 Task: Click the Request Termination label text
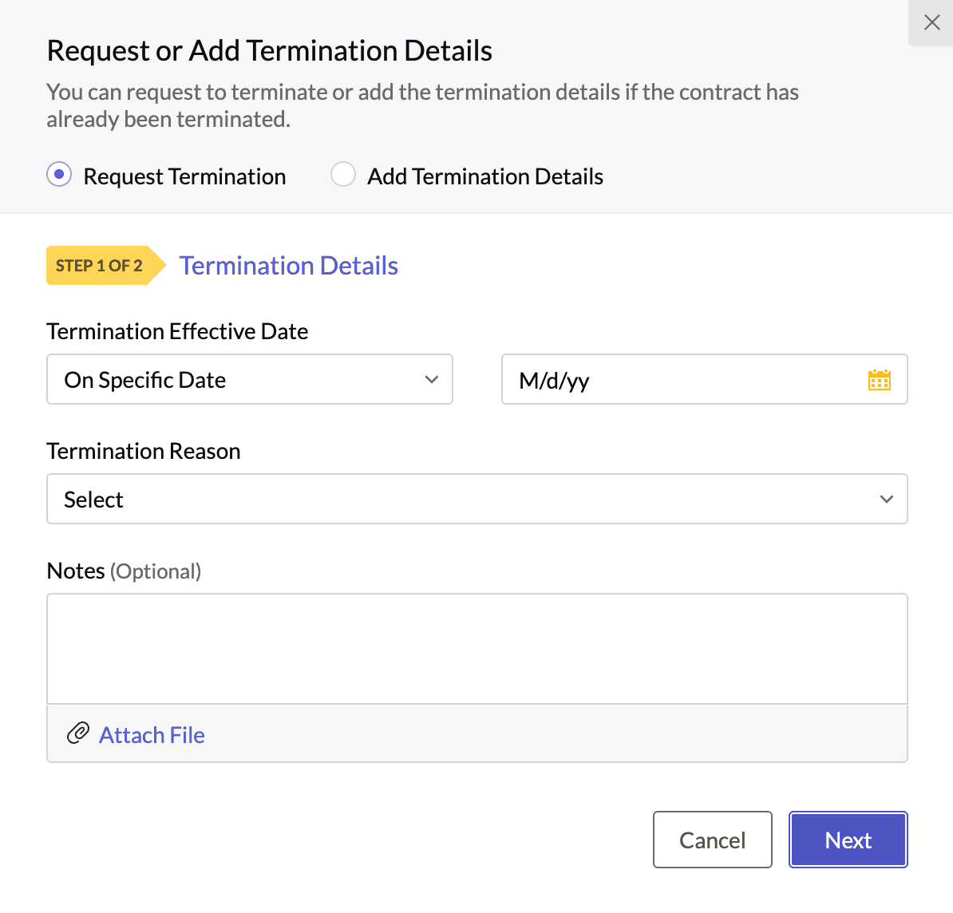tap(184, 176)
